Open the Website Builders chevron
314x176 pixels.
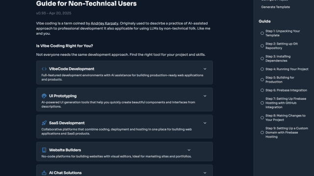pyautogui.click(x=189, y=150)
